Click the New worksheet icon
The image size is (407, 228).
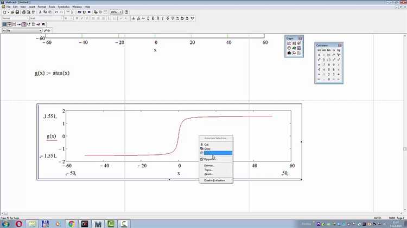4,12
